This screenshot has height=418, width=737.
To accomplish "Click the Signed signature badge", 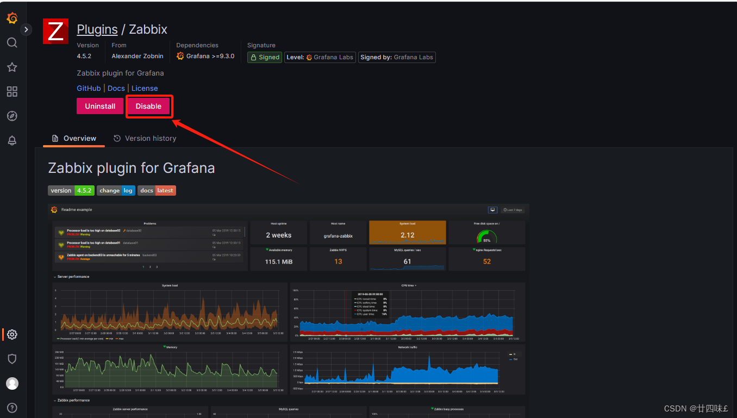I will [x=264, y=57].
